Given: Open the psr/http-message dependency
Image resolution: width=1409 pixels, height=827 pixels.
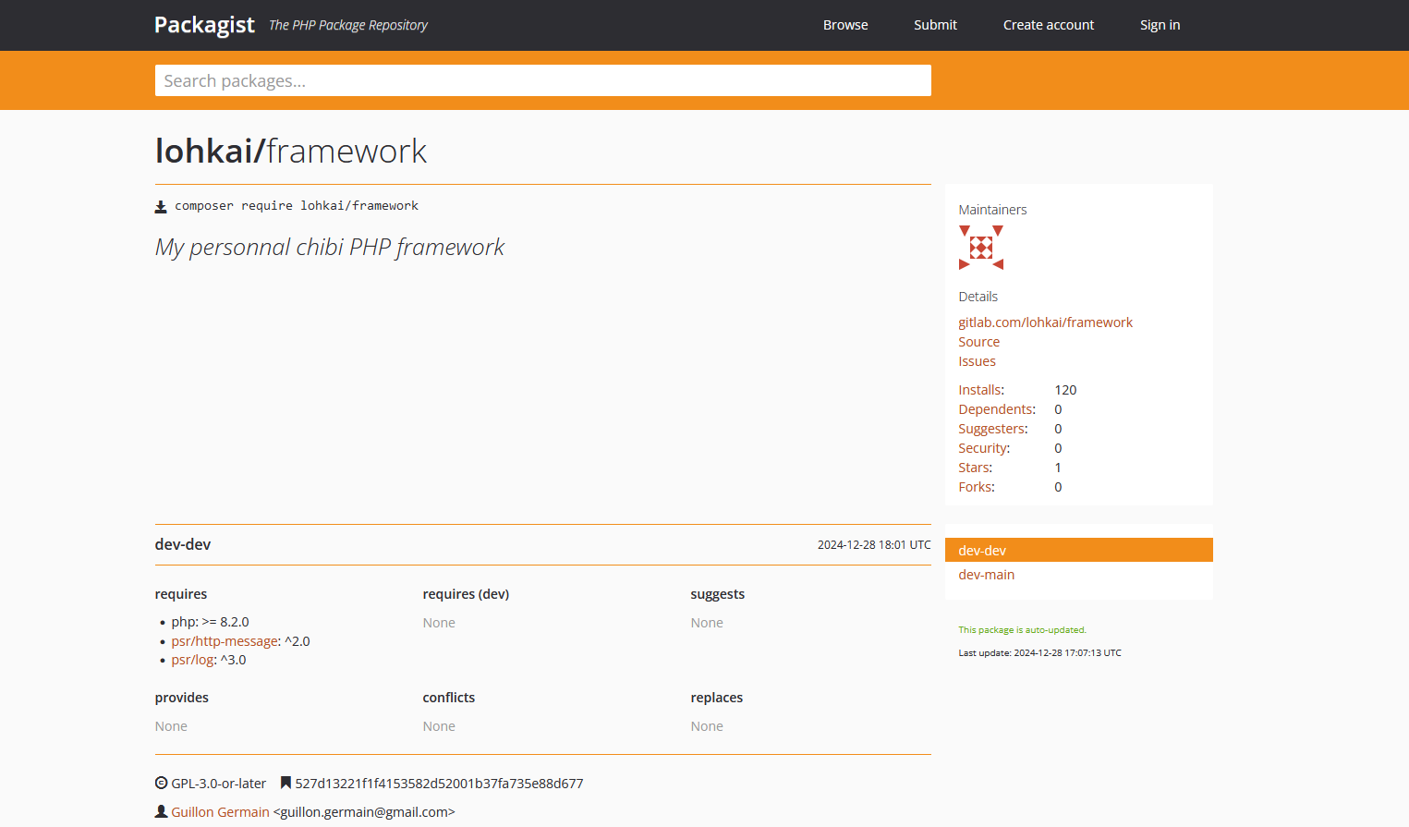Looking at the screenshot, I should tap(225, 641).
